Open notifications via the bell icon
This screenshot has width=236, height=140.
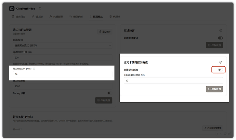pos(40,9)
